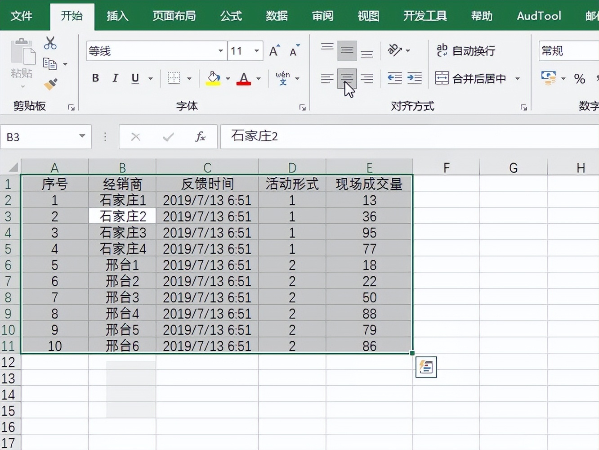Open the font name dropdown showing 等线
Image resolution: width=599 pixels, height=450 pixels.
tap(220, 51)
